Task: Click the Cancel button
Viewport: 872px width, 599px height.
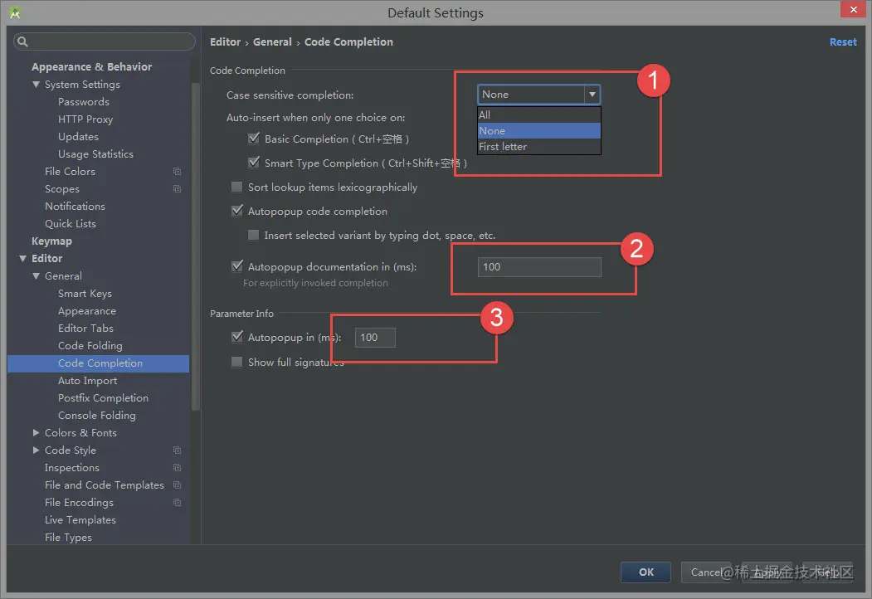Action: 706,572
